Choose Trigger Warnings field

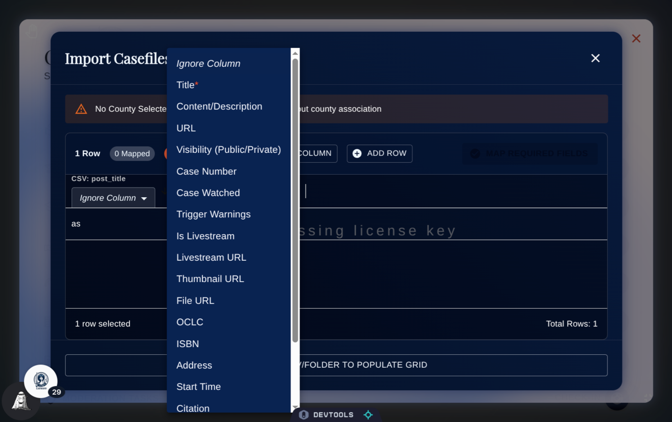[229, 214]
